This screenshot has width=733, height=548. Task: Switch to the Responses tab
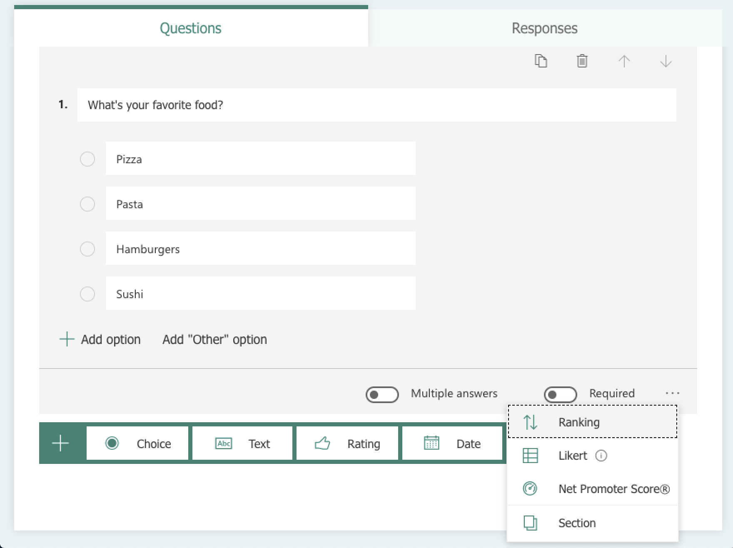[x=545, y=28]
